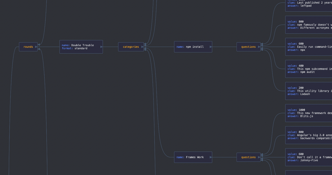Click arrow on npm install's questions node

[x=259, y=47]
